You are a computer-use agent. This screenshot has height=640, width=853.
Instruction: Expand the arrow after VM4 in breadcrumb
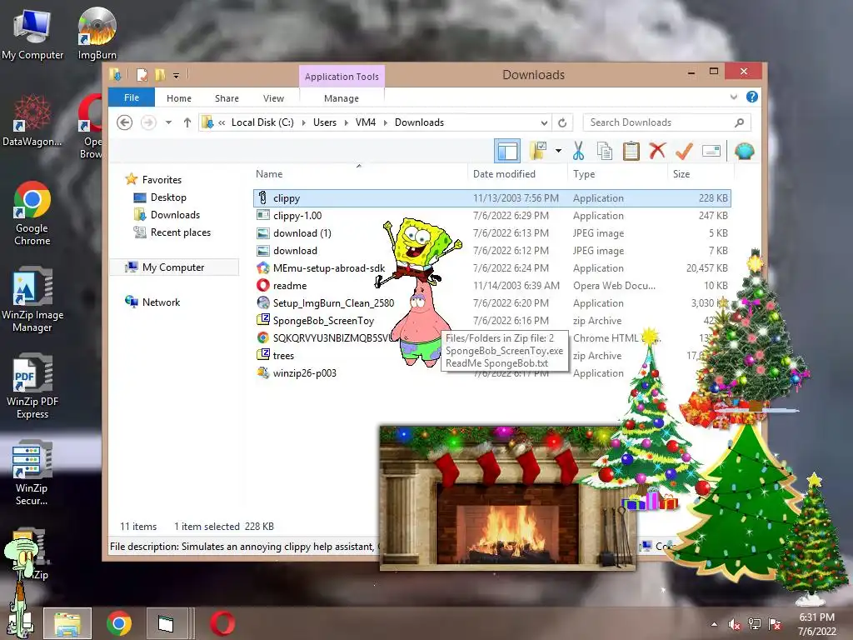[385, 122]
